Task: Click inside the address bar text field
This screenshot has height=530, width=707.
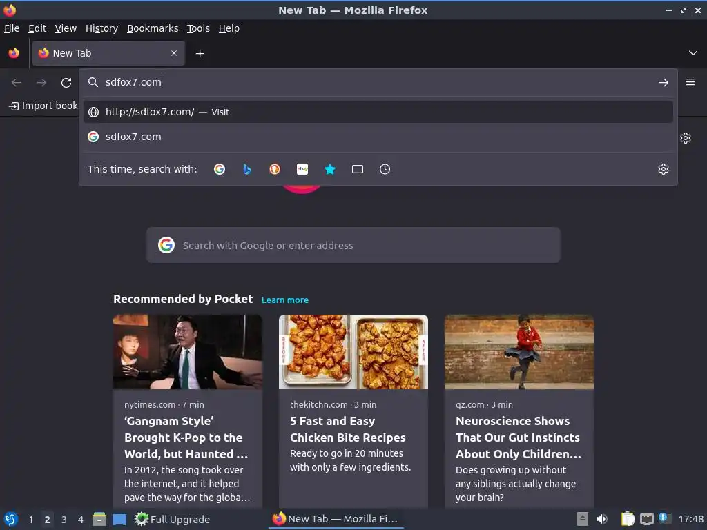Action: point(378,82)
